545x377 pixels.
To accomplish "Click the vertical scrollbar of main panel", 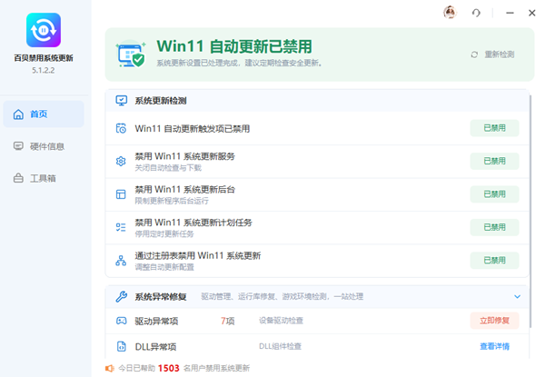I will coord(530,210).
